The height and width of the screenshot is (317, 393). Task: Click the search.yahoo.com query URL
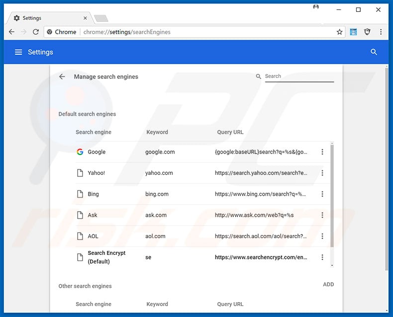(x=261, y=173)
